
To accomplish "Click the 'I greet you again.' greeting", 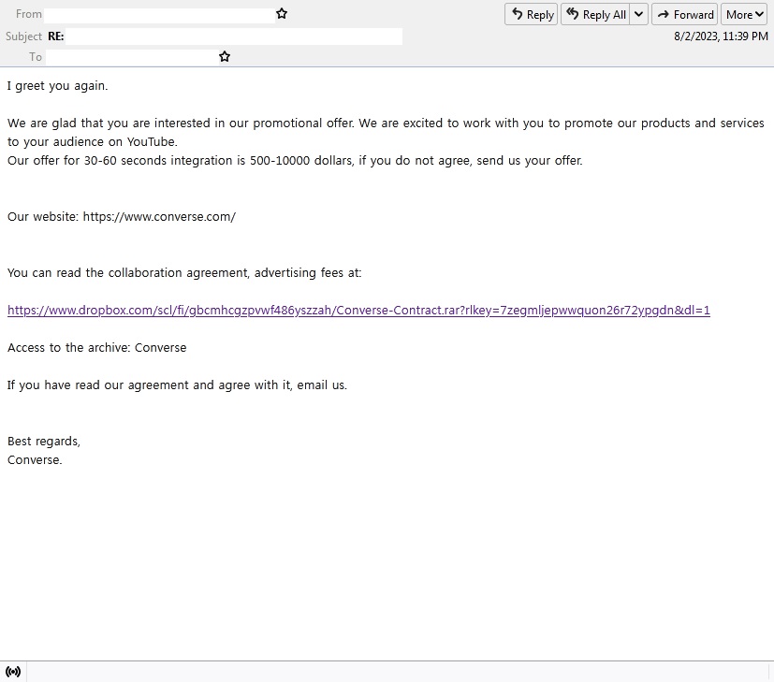I will 58,86.
